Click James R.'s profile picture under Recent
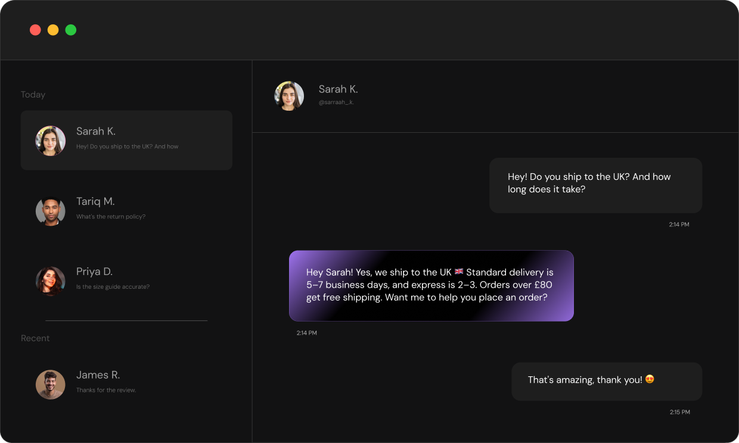 (51, 384)
